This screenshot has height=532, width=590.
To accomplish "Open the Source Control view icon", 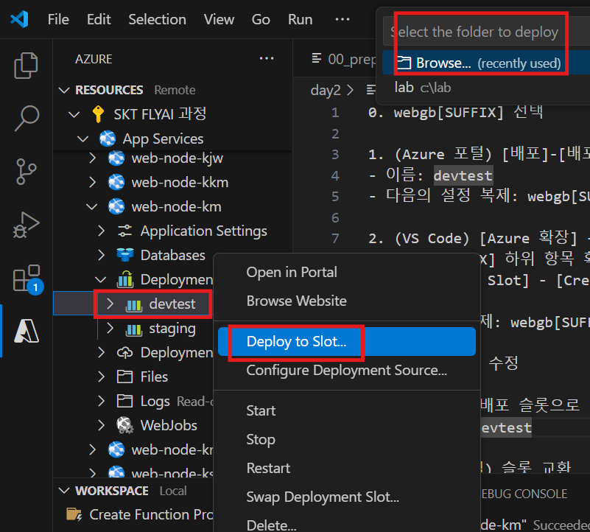I will (x=26, y=172).
